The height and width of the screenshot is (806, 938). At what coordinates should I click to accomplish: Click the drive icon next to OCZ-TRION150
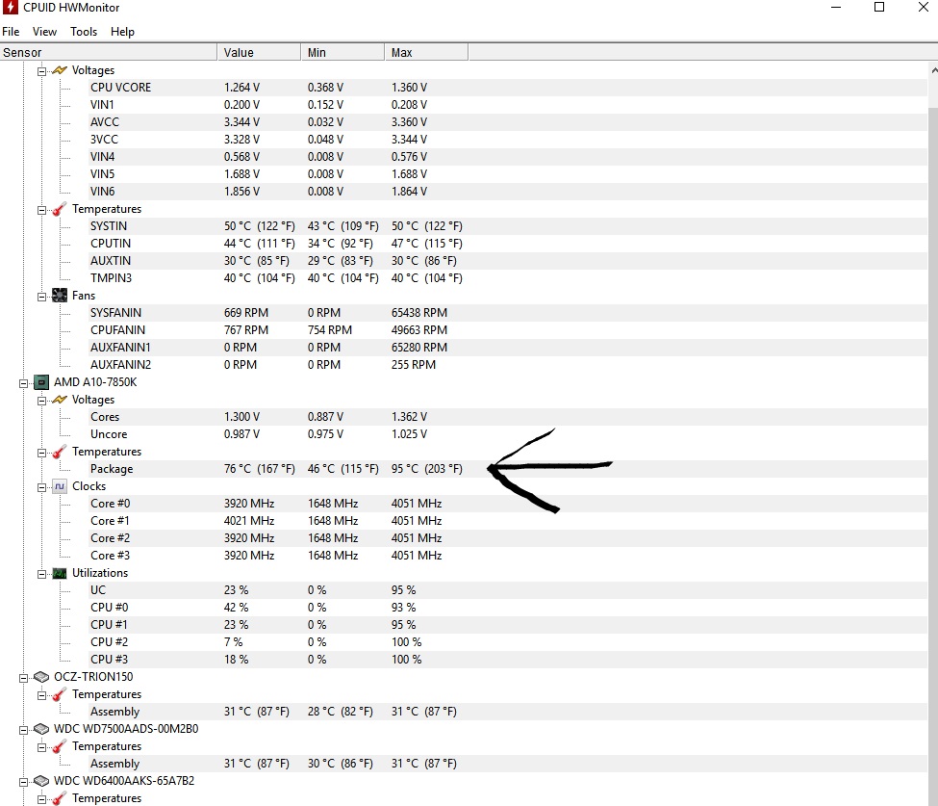click(41, 677)
